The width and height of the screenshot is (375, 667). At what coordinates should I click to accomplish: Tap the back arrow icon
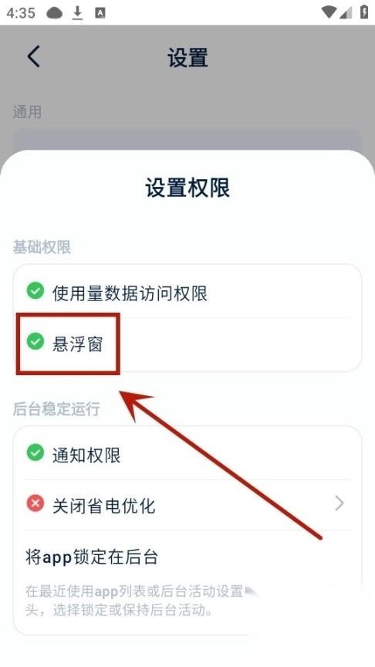(34, 56)
